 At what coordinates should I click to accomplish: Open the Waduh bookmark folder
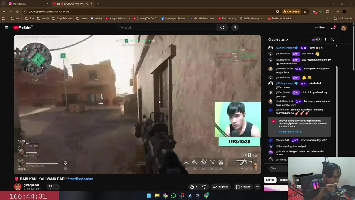tap(43, 19)
